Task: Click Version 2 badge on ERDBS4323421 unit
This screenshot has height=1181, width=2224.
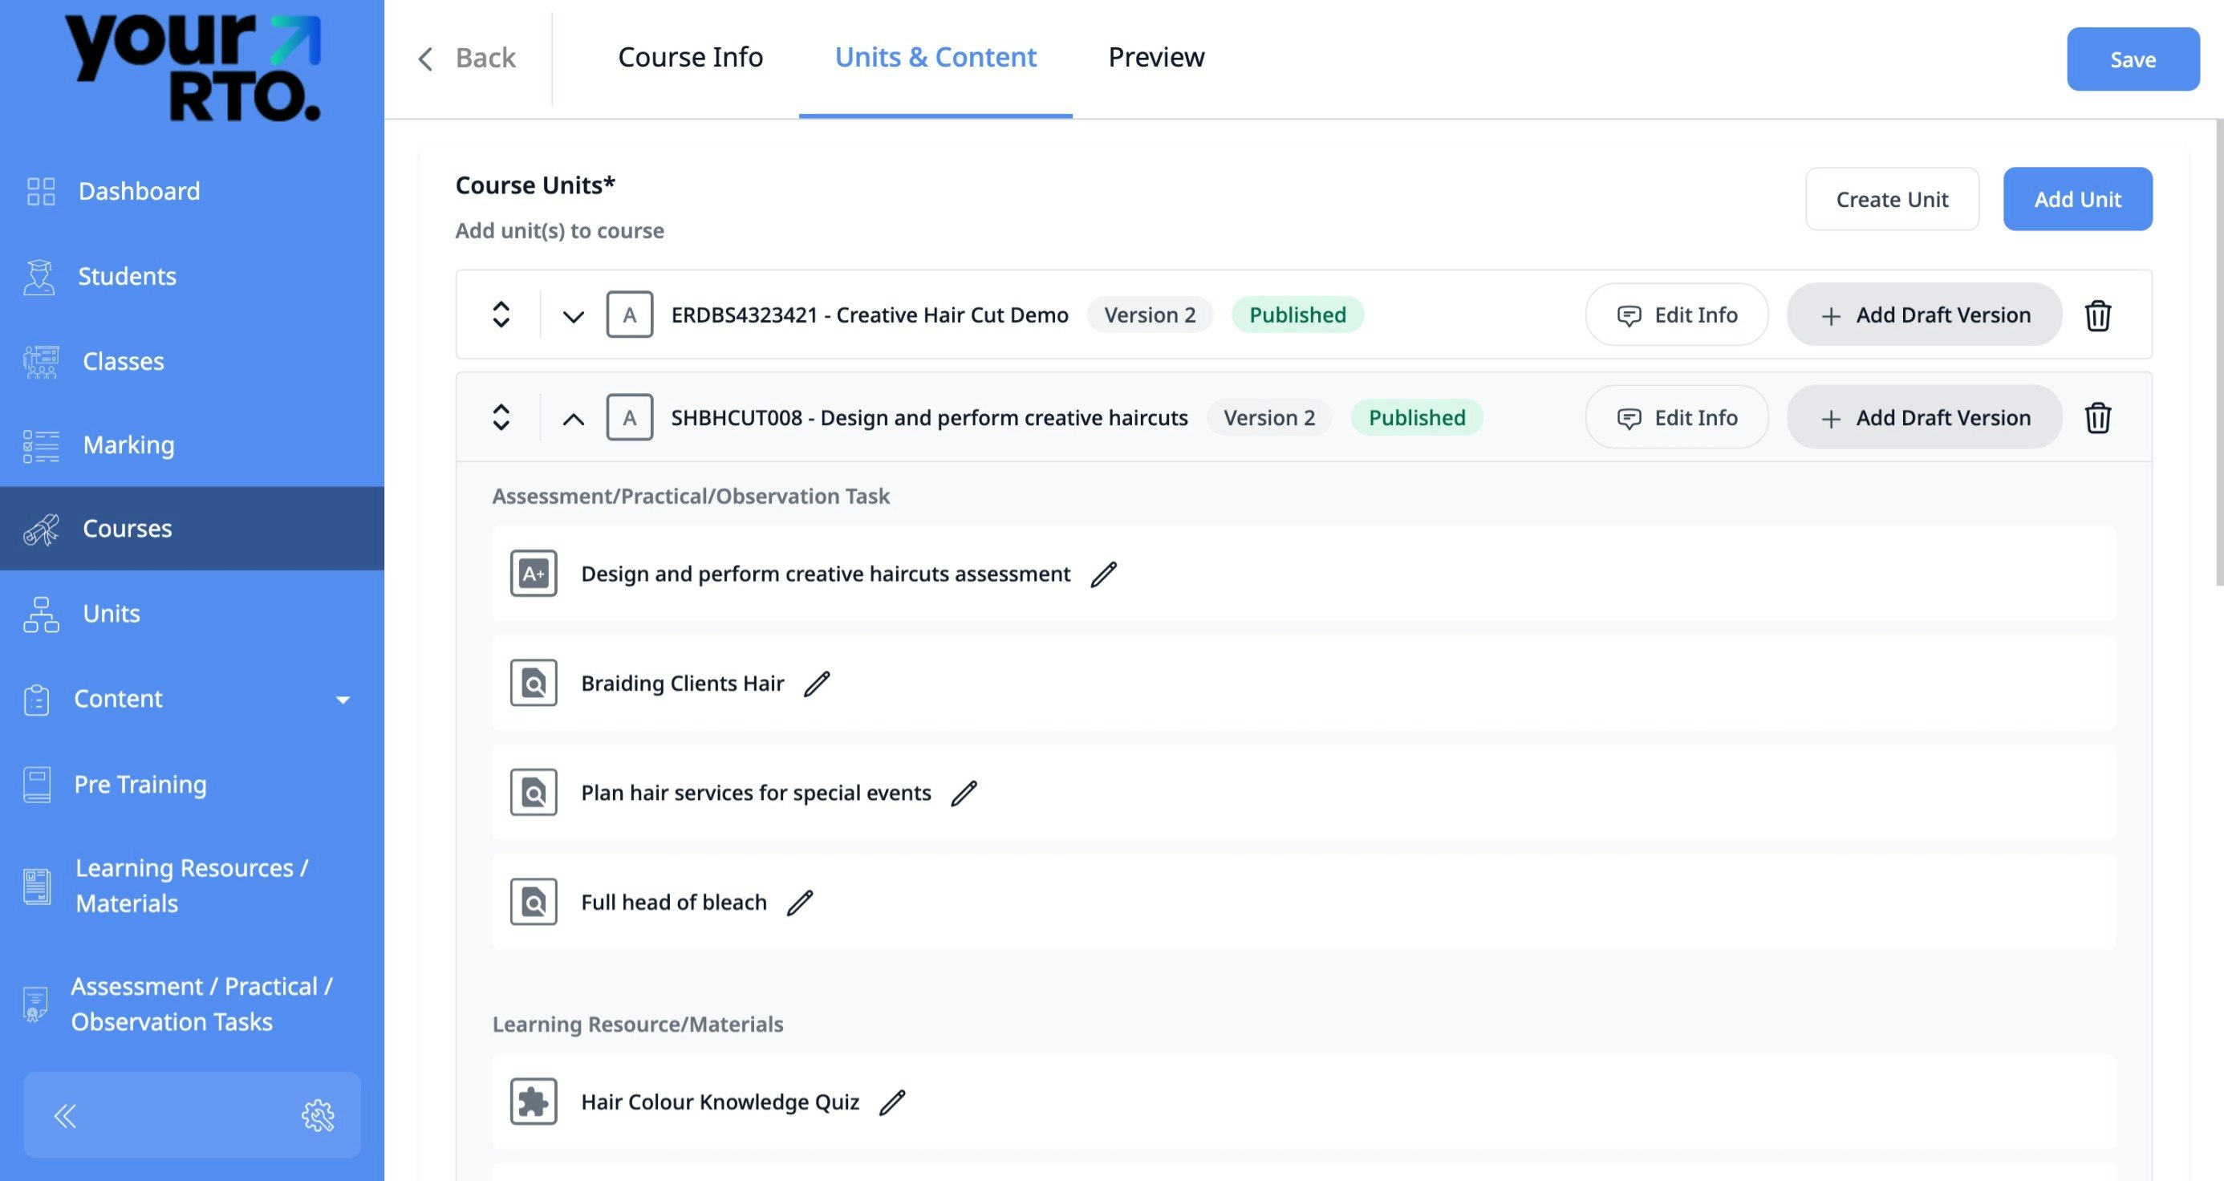Action: point(1150,315)
